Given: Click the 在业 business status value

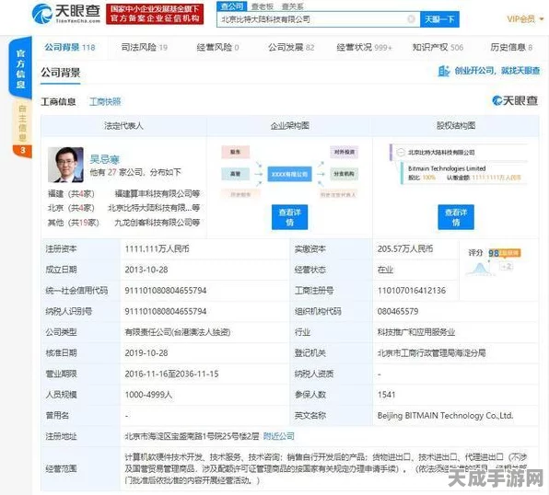Looking at the screenshot, I should (385, 270).
